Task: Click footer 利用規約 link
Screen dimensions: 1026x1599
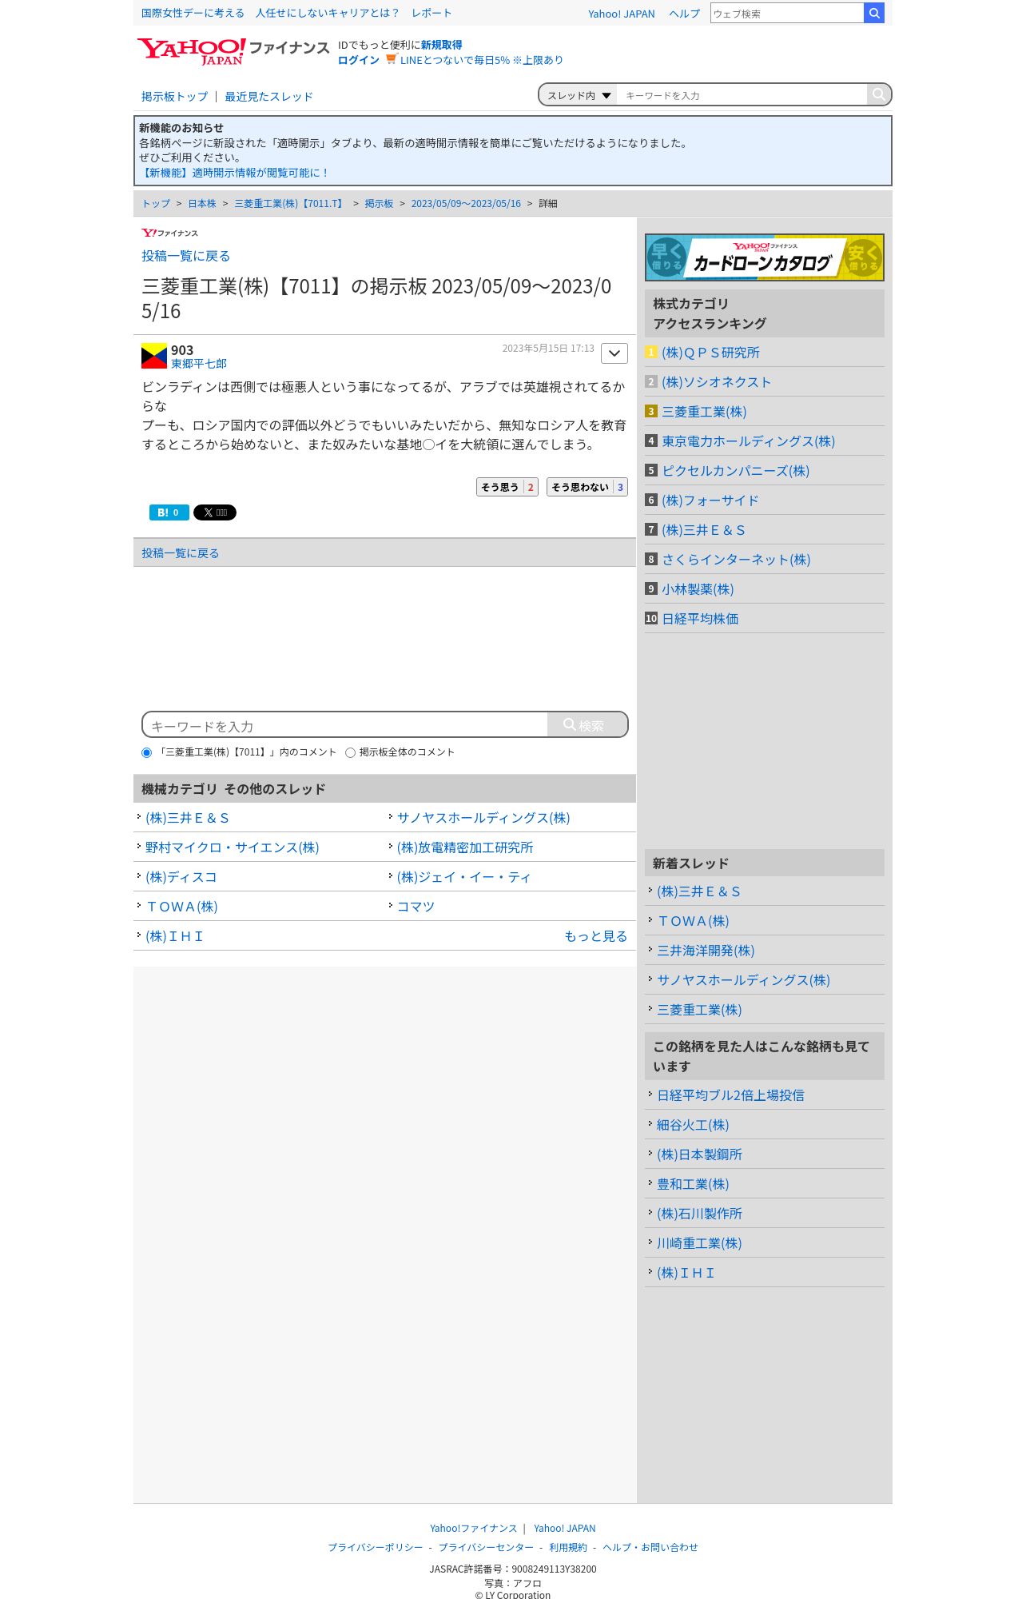Action: click(x=568, y=1548)
